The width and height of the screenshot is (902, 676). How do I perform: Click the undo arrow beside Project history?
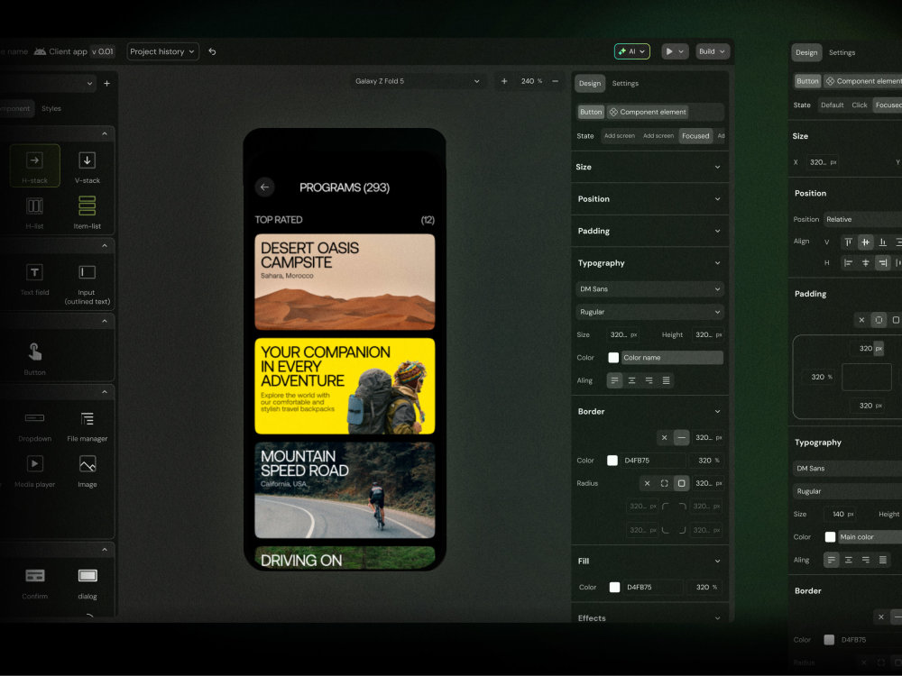(x=212, y=51)
